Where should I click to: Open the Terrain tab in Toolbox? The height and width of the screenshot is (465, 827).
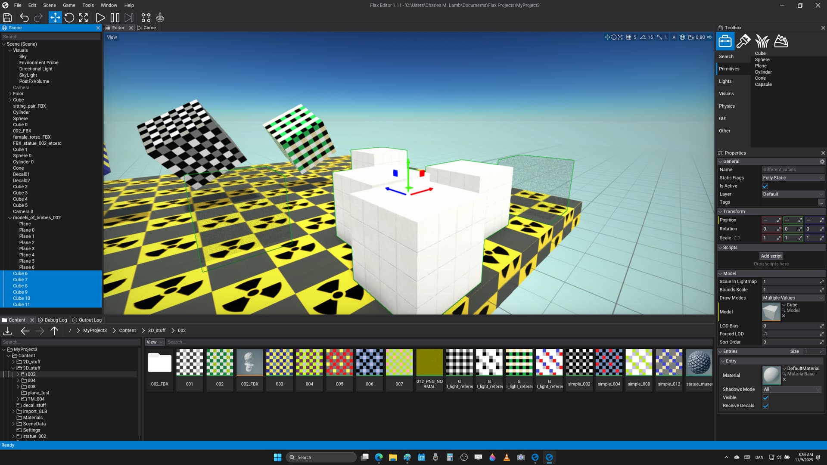coord(781,41)
